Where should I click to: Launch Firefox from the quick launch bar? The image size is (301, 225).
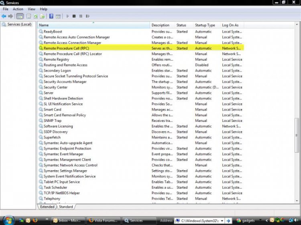(35, 221)
